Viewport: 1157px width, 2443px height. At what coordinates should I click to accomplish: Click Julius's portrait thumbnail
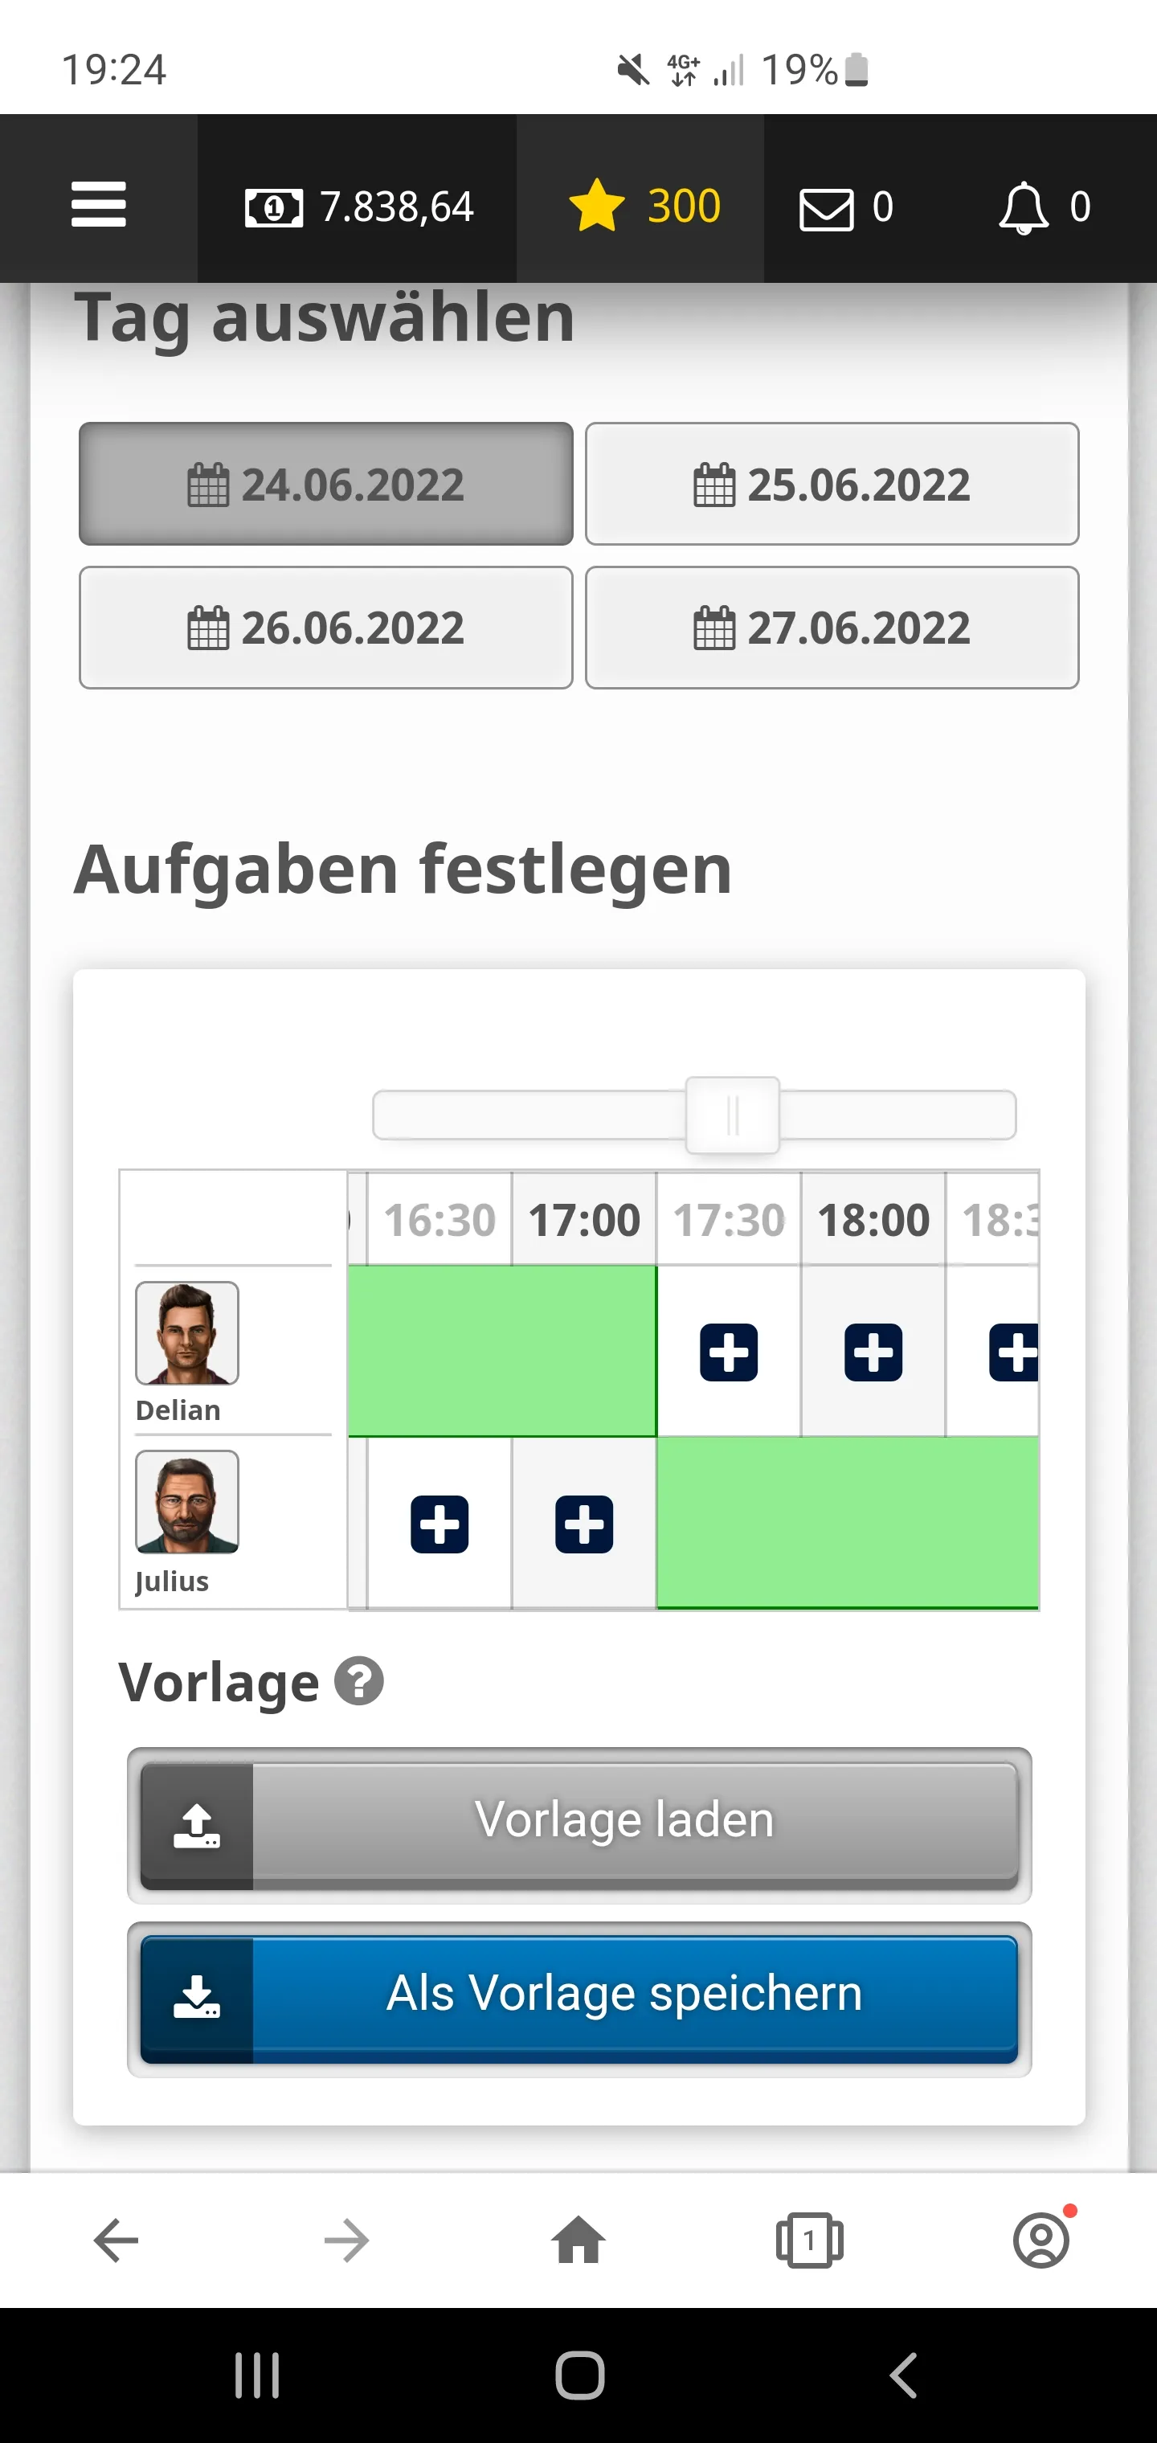pos(187,1502)
